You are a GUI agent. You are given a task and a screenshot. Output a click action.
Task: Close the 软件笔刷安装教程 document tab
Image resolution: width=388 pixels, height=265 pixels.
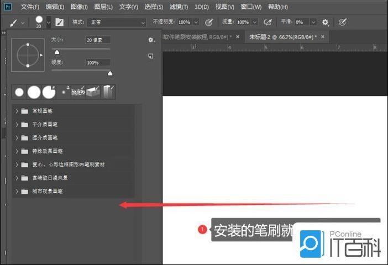click(238, 37)
